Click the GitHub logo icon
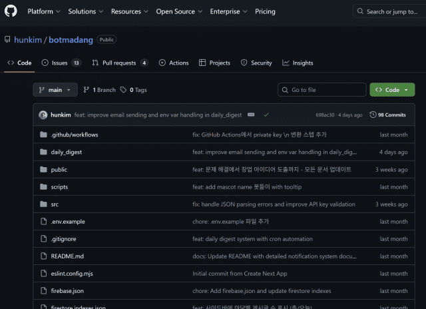 (x=13, y=11)
